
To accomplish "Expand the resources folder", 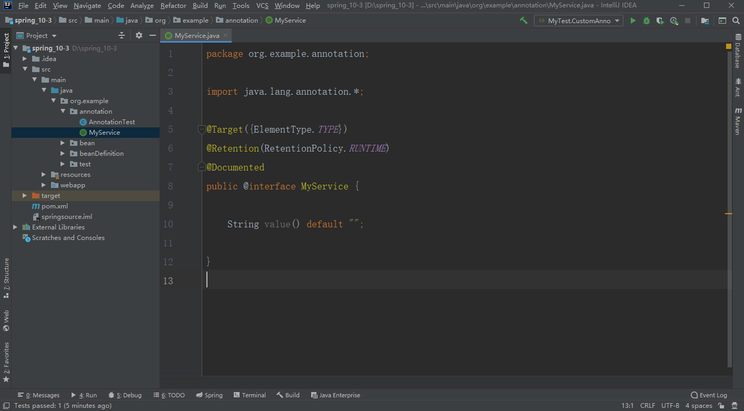I will click(44, 174).
